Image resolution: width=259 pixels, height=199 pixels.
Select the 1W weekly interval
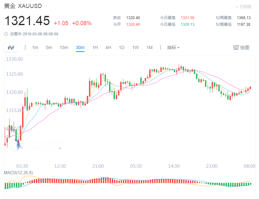coord(135,47)
